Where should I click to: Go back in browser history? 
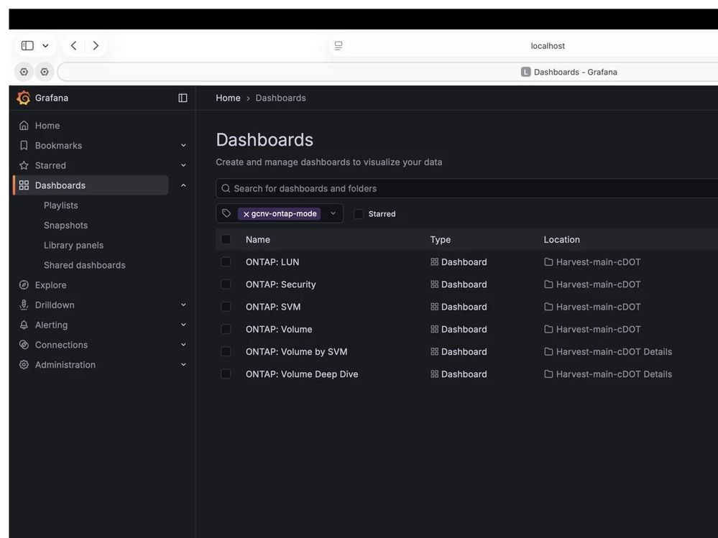tap(73, 46)
